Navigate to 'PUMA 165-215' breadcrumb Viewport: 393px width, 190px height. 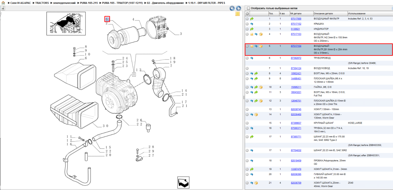(x=88, y=3)
